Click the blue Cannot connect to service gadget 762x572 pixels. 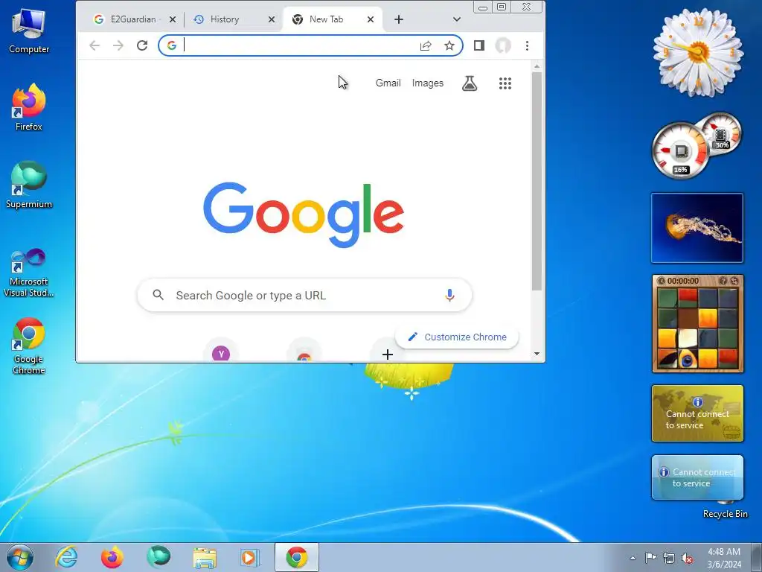[x=697, y=477]
